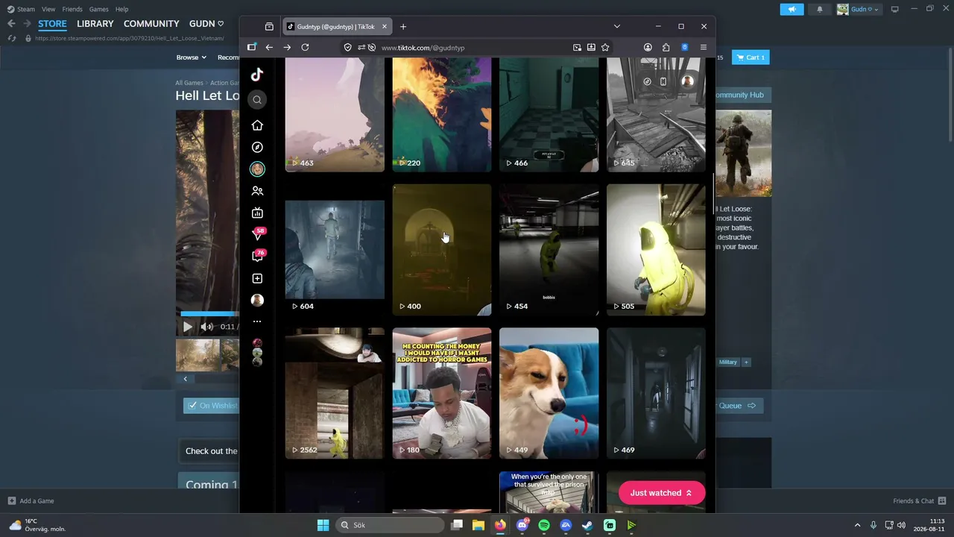Open Steam Friends & Chat
This screenshot has height=537, width=954.
tap(920, 501)
